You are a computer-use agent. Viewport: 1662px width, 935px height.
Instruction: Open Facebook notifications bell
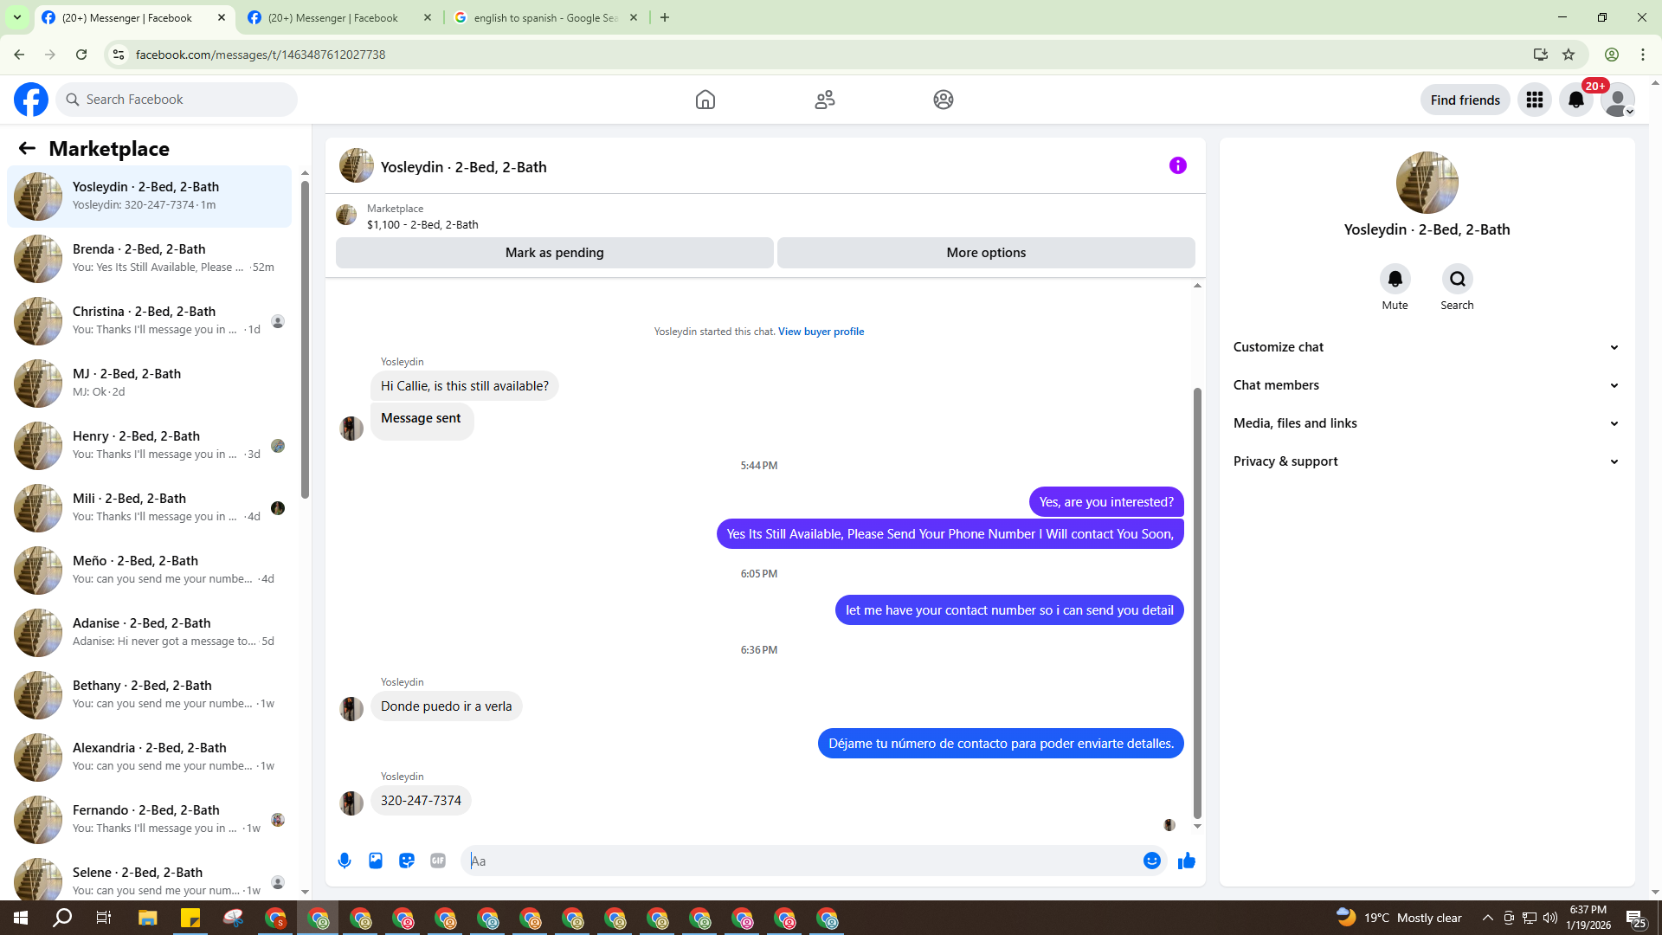1575,100
